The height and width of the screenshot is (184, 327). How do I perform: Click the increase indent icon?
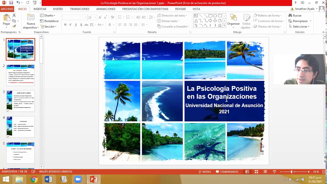144,17
